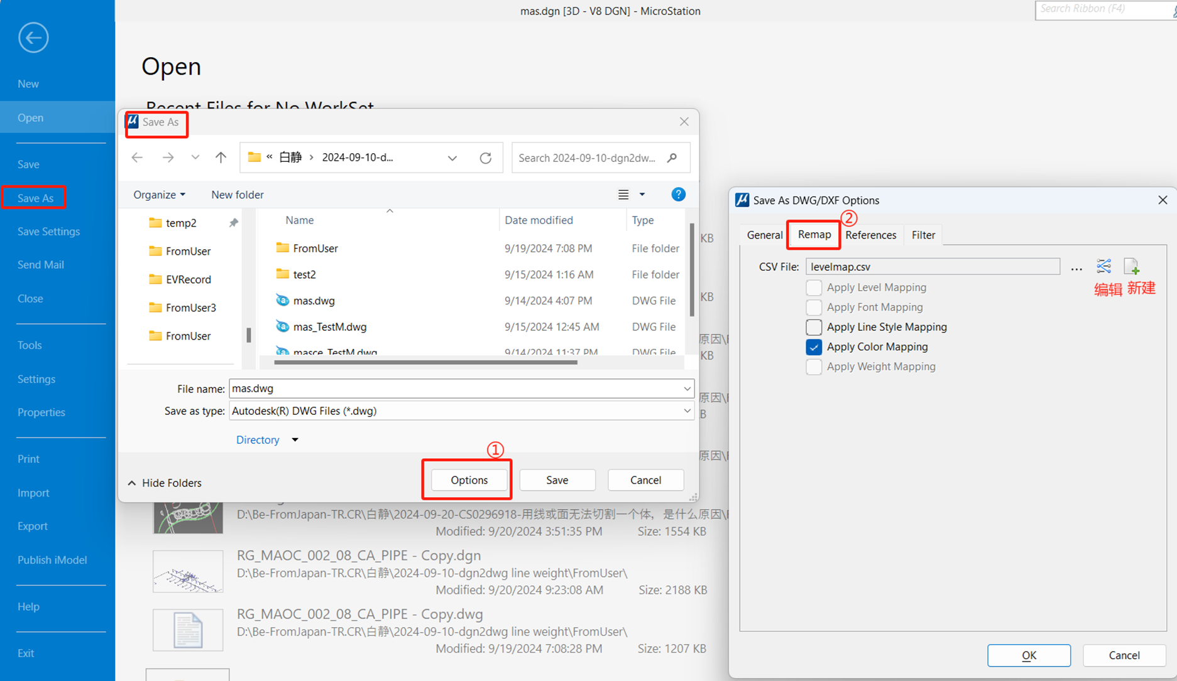Toggle Apply Font Mapping checkbox
Screen dimensions: 1177x681
[x=814, y=308]
